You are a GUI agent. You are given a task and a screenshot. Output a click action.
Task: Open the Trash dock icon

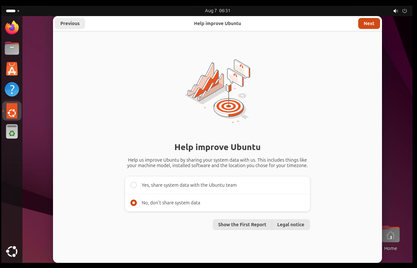pyautogui.click(x=12, y=131)
